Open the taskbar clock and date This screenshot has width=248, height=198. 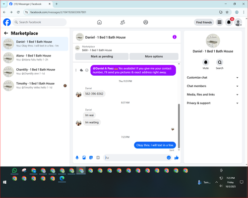(231, 182)
